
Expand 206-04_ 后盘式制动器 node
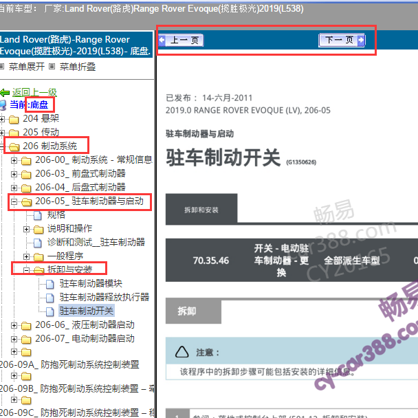pos(14,188)
